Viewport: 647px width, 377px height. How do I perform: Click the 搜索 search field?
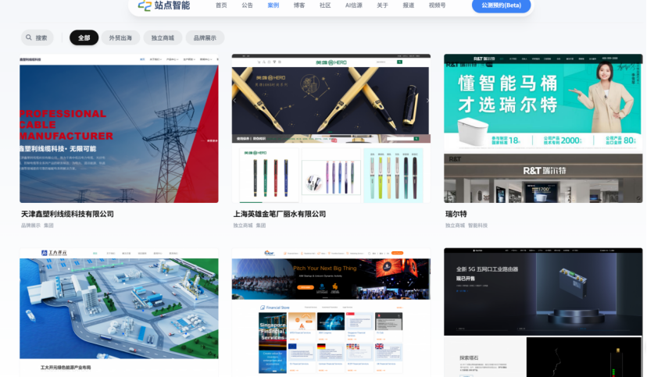tap(38, 37)
